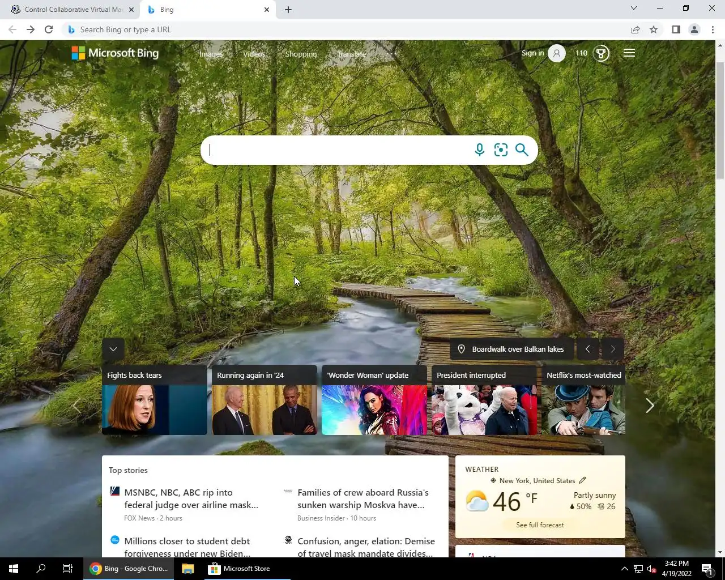Screen dimensions: 725x580
Task: Click the share page icon in address bar
Action: 636,29
